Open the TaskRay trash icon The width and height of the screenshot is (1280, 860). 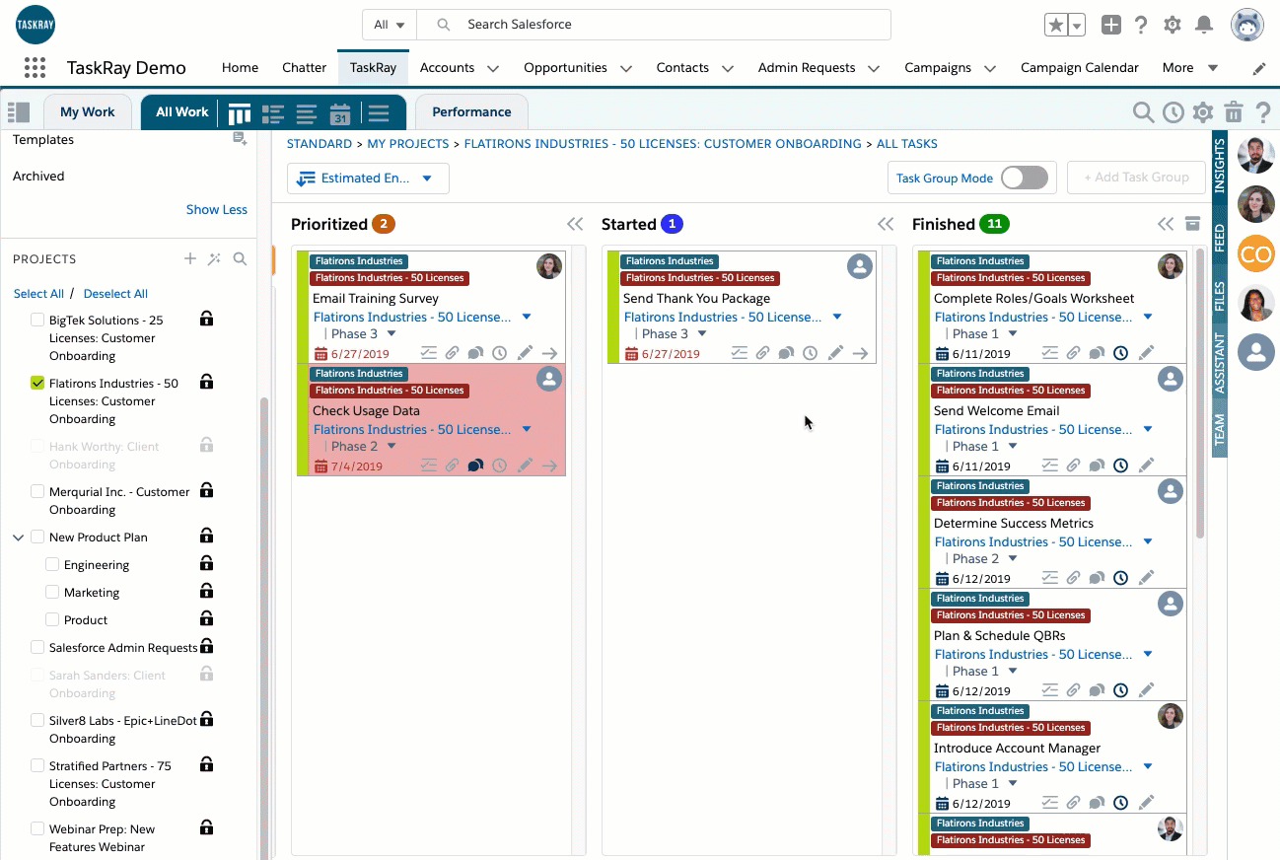(1233, 112)
